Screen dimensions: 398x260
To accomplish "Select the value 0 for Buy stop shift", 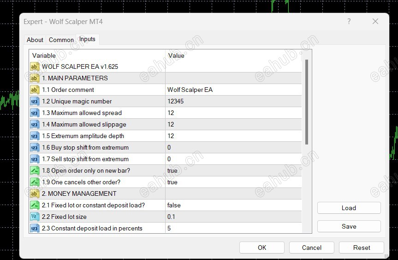I will tap(169, 147).
